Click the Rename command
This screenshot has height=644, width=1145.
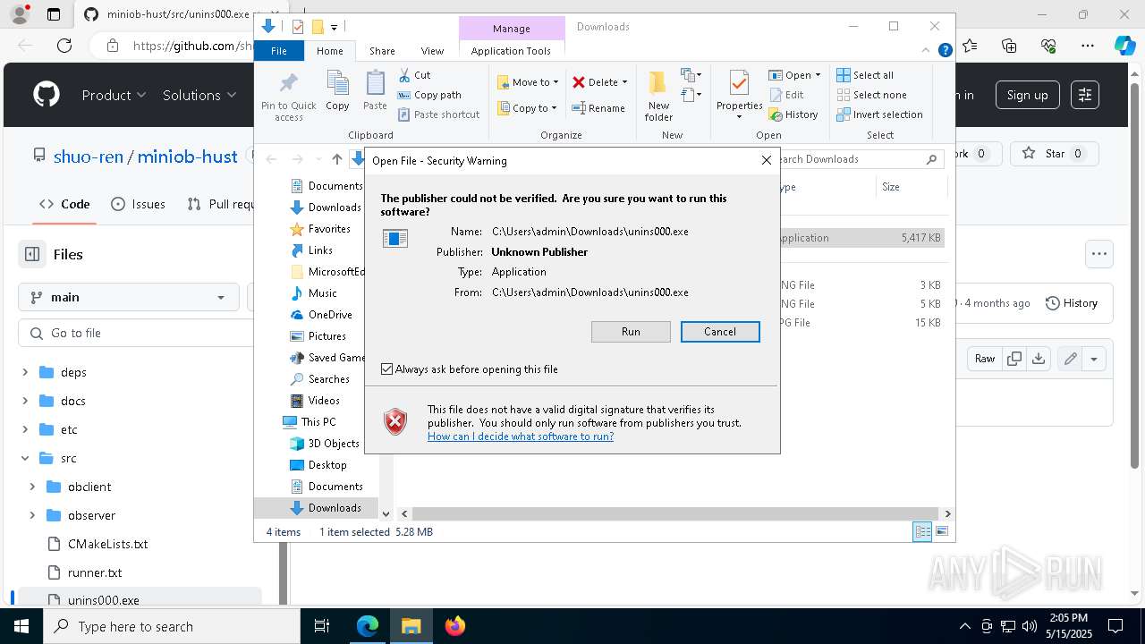point(598,108)
